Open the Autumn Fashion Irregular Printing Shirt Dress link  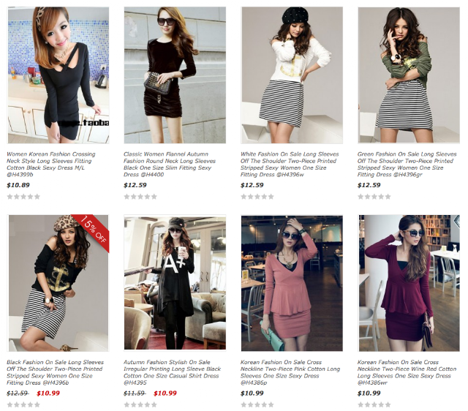[x=173, y=372]
